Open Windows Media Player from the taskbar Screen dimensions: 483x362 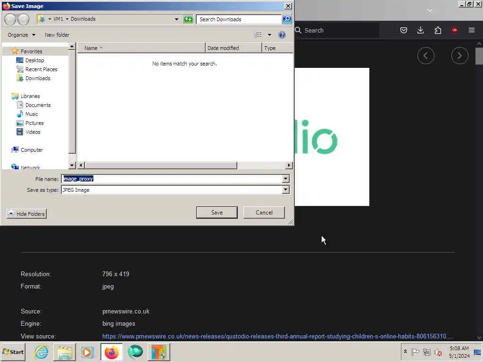click(87, 352)
